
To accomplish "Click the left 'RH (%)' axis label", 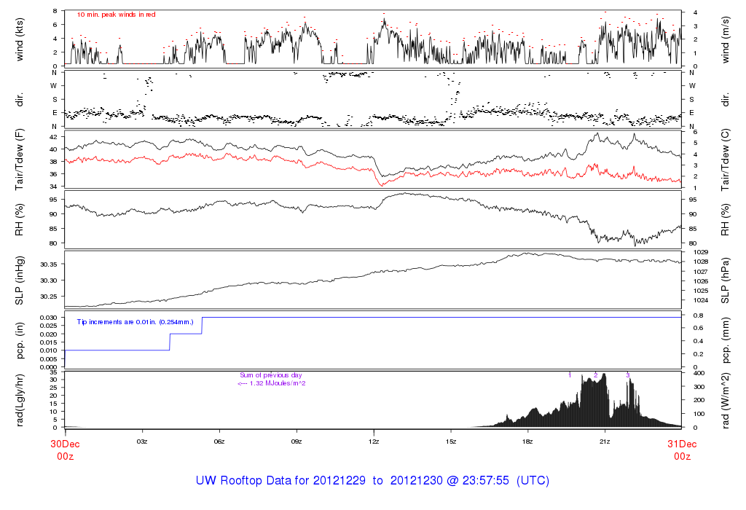I will point(20,220).
